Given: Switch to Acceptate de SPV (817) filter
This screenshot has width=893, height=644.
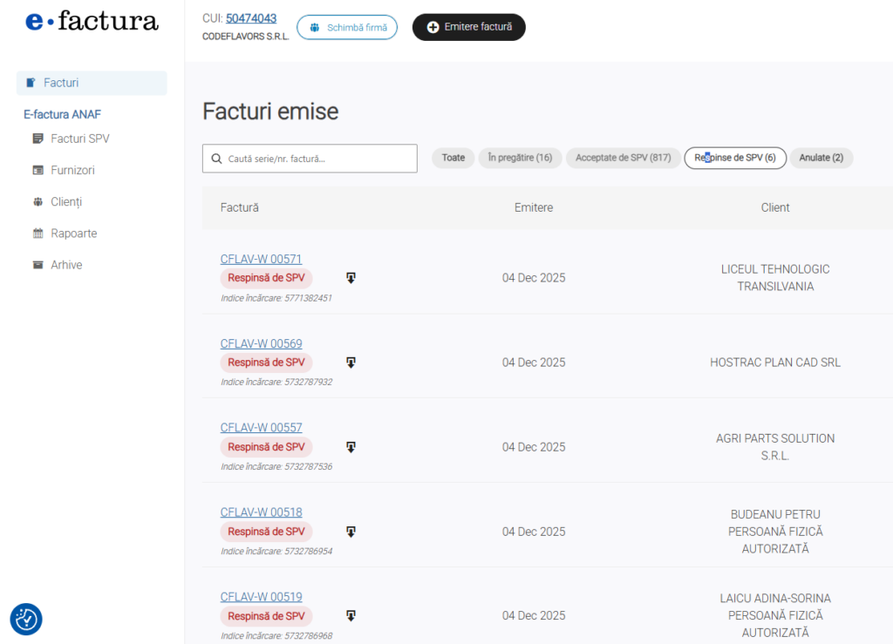Looking at the screenshot, I should 623,158.
